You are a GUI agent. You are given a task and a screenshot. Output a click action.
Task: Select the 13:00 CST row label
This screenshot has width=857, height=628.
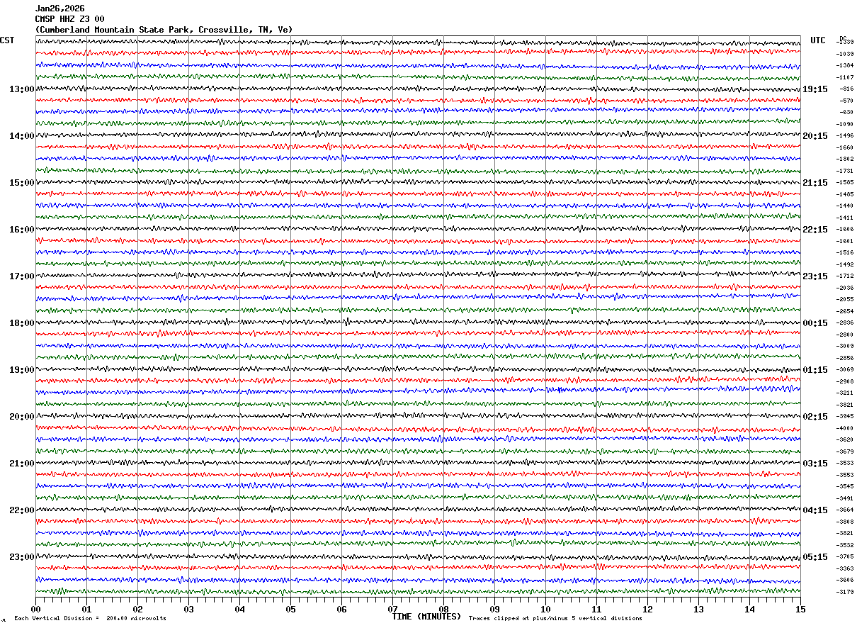[21, 89]
